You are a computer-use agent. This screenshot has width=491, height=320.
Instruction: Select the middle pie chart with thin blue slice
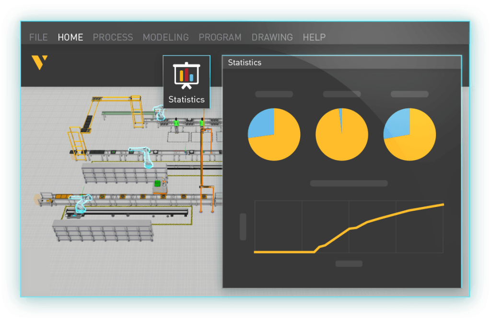tap(342, 135)
